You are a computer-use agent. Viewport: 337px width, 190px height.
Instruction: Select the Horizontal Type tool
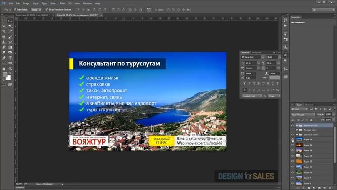(10, 58)
